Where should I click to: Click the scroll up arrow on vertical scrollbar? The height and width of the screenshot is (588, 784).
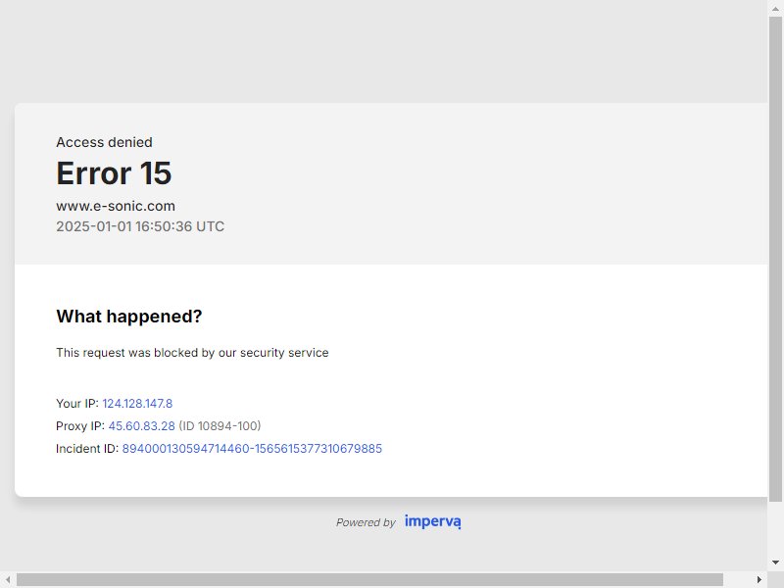click(x=775, y=8)
